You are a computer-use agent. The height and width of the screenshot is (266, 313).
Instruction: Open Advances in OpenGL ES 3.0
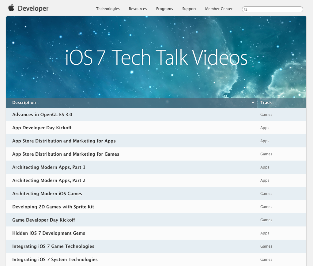point(42,115)
